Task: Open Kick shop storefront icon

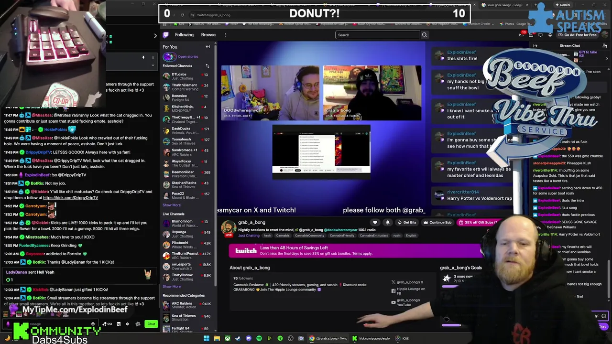Action: pos(119,324)
